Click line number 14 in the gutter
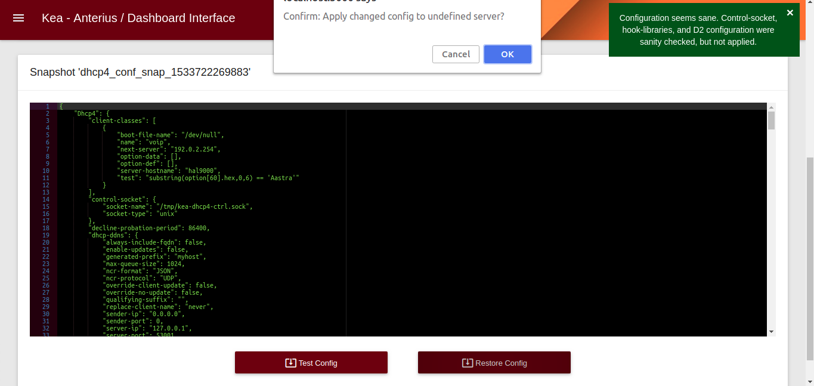Viewport: 814px width, 386px height. tap(46, 199)
